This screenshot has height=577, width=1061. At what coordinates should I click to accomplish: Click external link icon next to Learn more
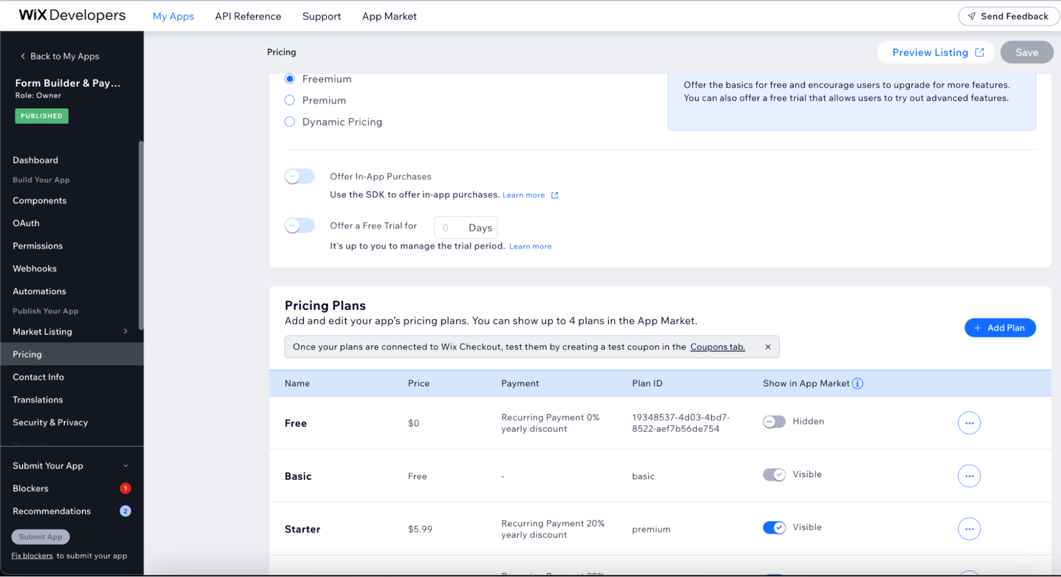555,195
